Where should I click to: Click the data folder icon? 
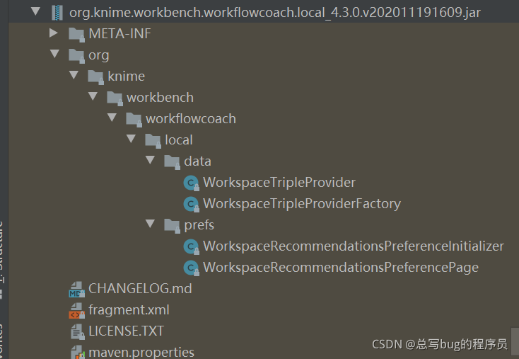(172, 162)
